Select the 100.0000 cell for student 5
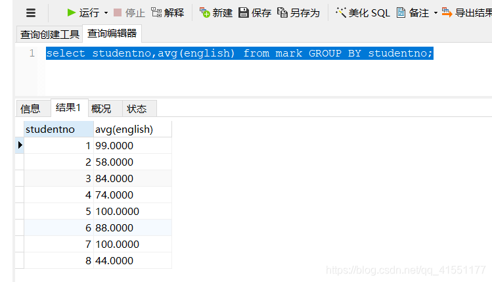 pos(133,211)
